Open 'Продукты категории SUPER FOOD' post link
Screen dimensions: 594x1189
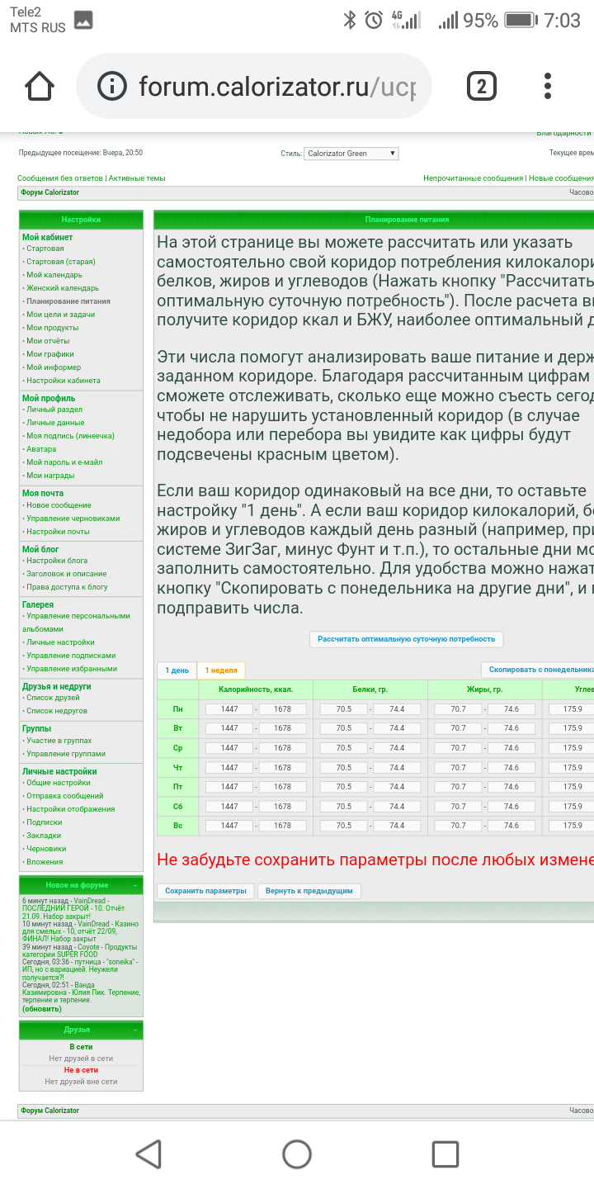78,950
